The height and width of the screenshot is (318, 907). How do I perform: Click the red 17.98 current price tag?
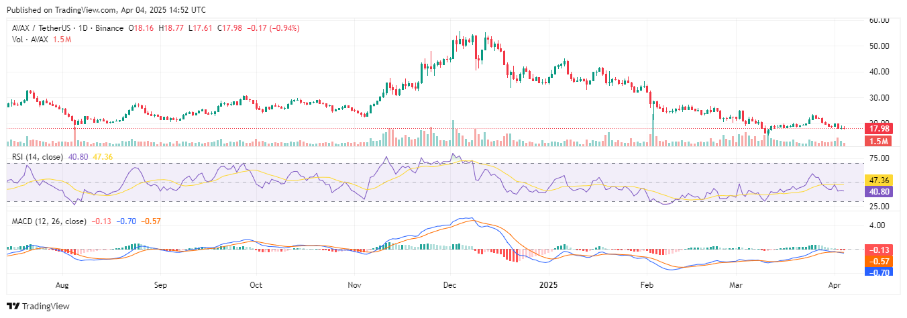pos(879,129)
